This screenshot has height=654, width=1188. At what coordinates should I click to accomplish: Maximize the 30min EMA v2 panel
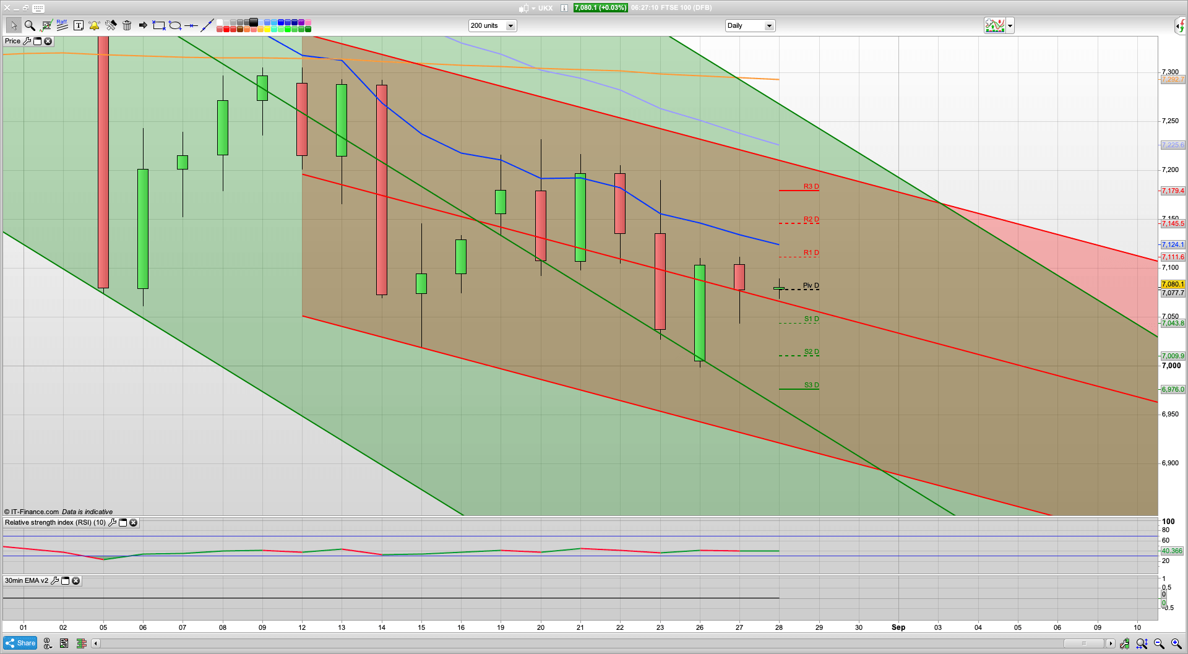65,580
